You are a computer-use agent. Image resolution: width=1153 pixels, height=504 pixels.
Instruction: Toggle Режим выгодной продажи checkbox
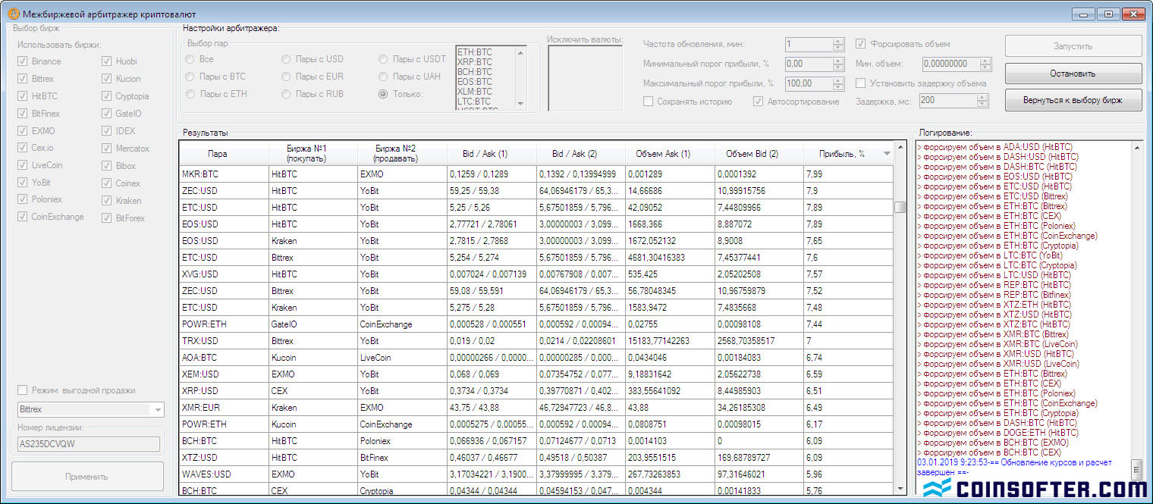point(23,390)
